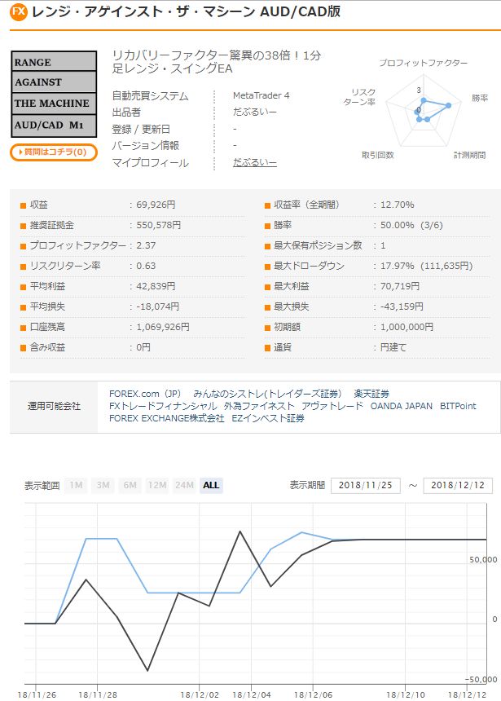Open the EZインベスト証券 broker link
Image resolution: width=501 pixels, height=701 pixels.
pyautogui.click(x=268, y=418)
